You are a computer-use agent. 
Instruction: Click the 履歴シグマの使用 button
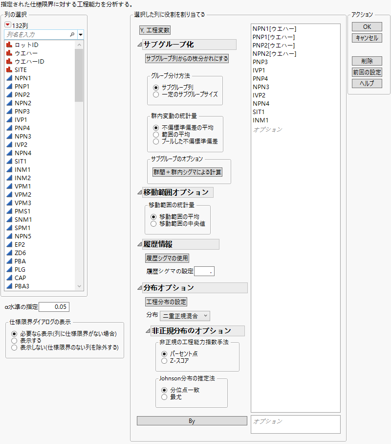point(167,258)
